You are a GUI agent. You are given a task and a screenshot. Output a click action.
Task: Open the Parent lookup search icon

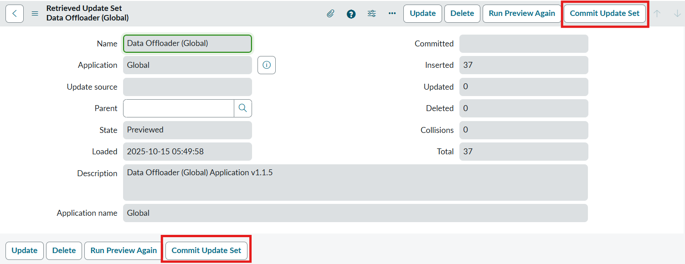(x=243, y=108)
